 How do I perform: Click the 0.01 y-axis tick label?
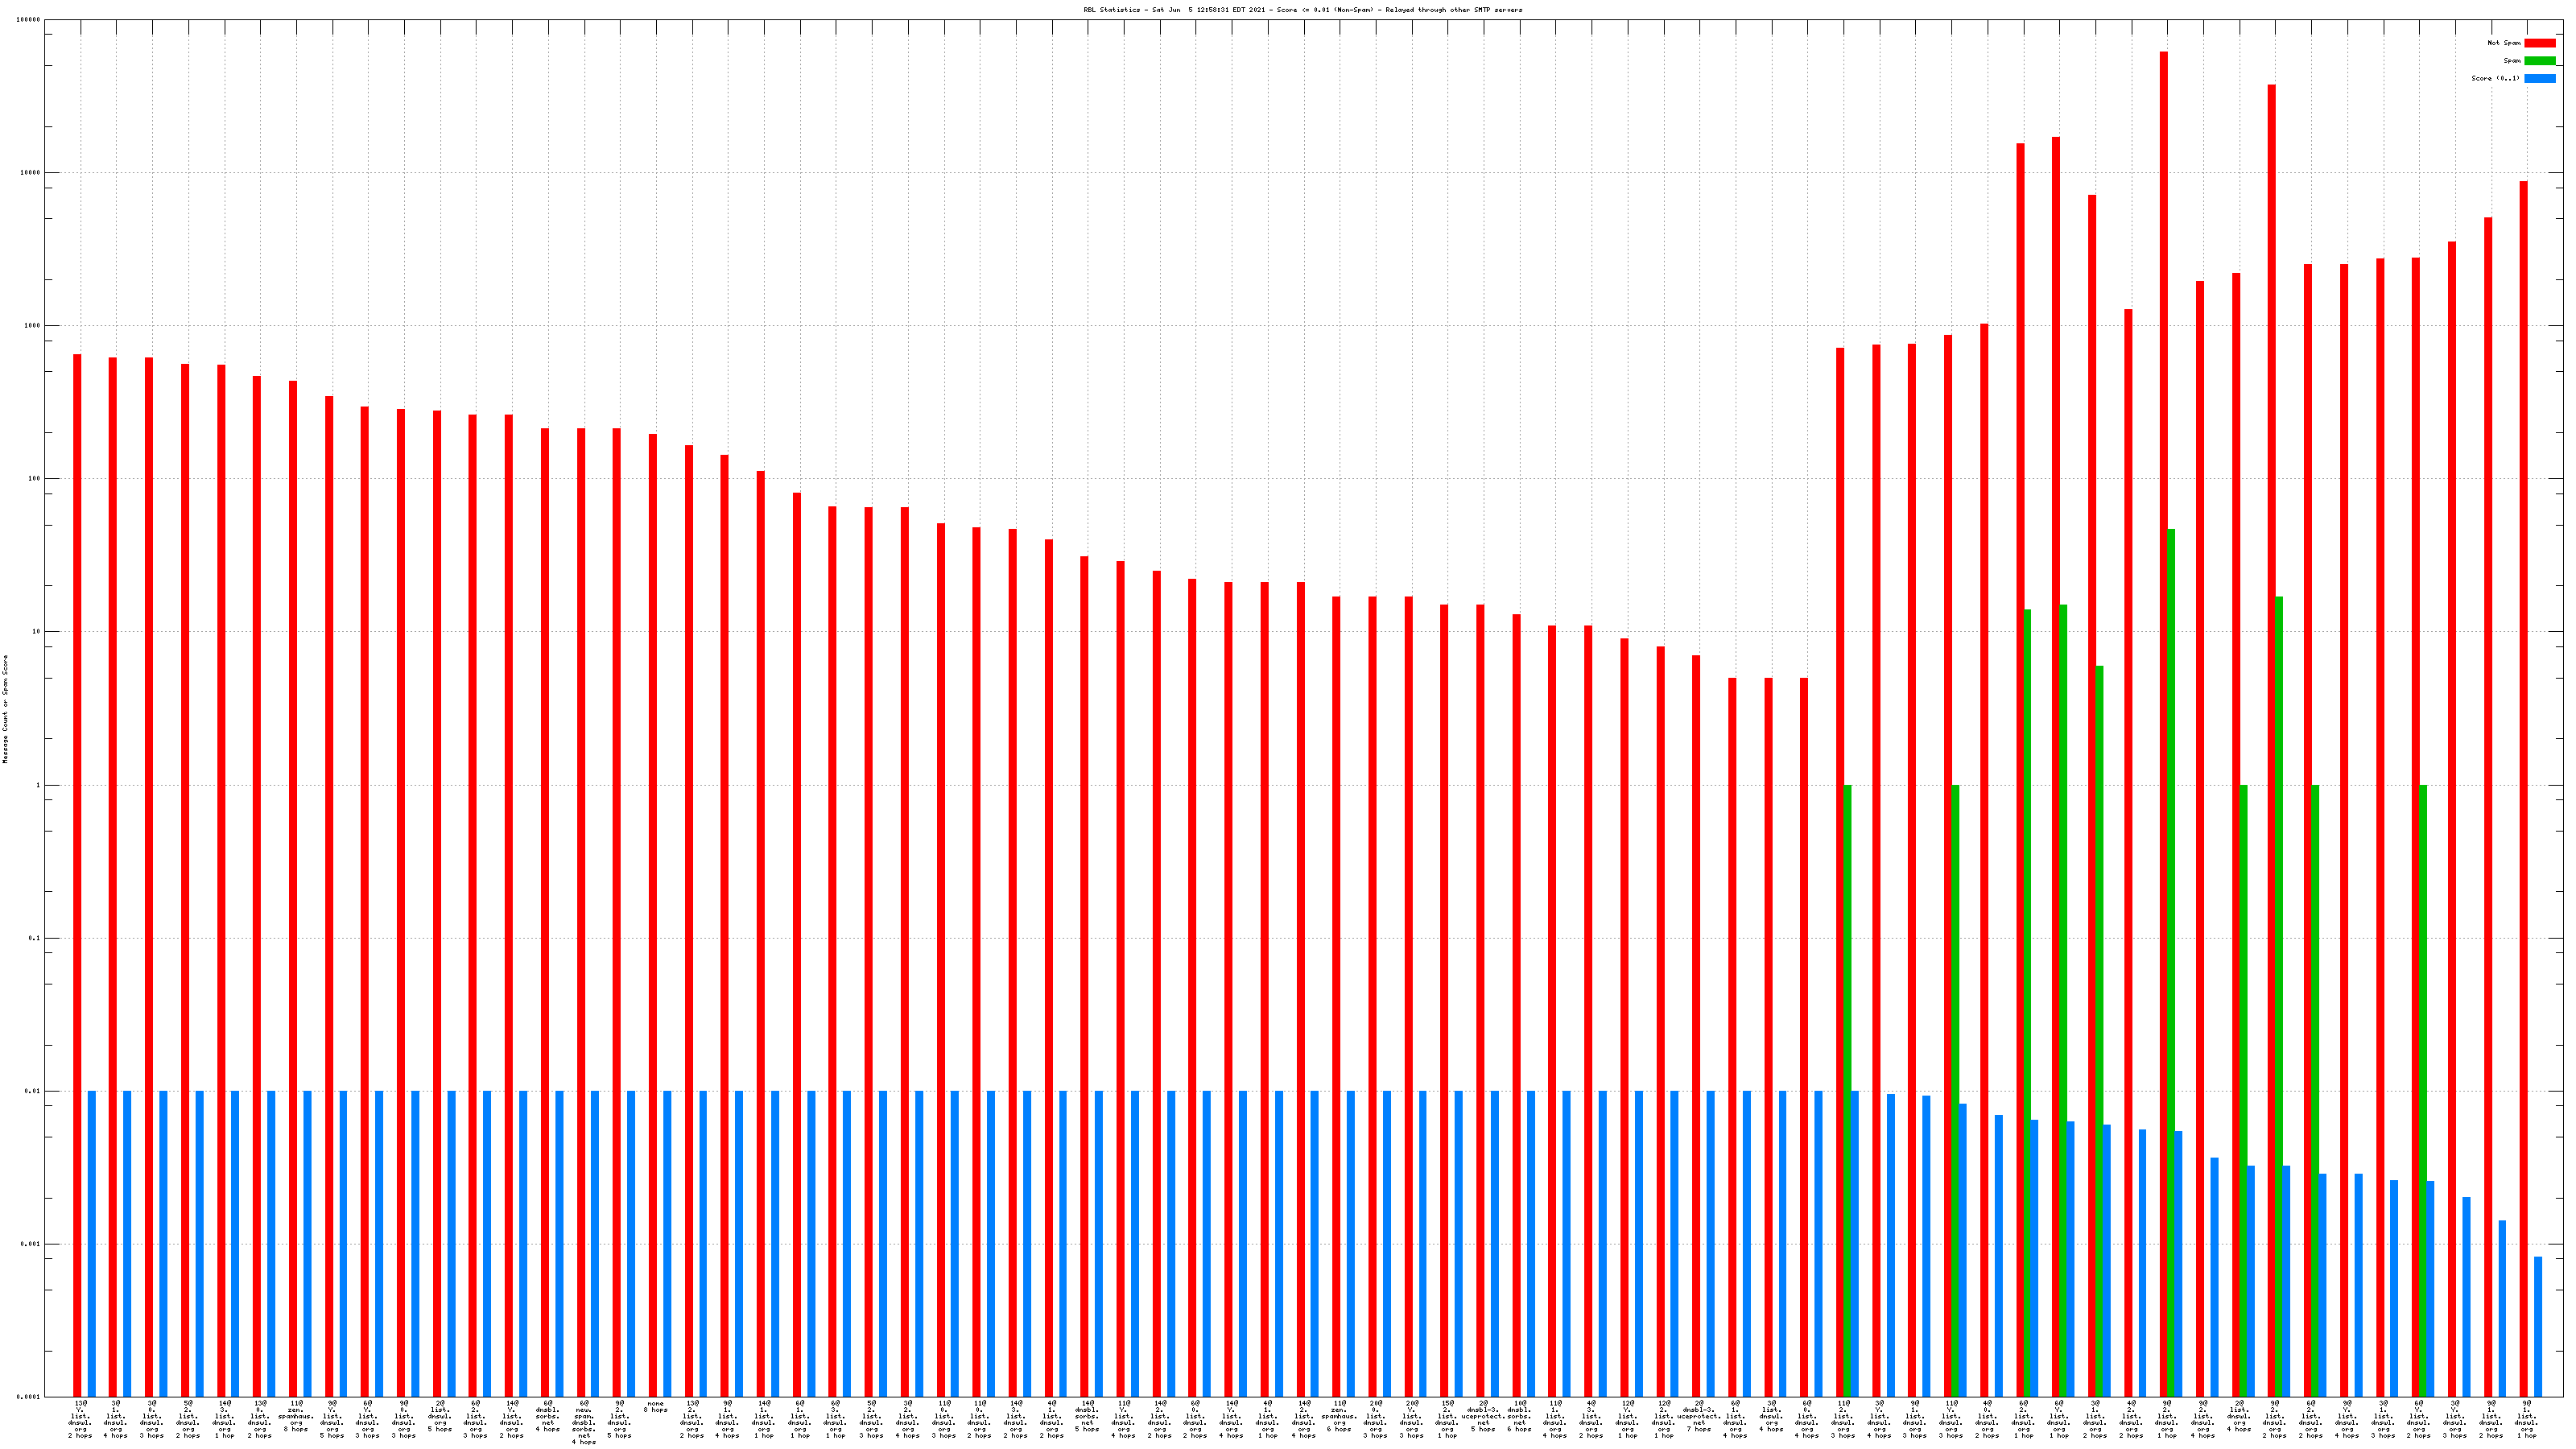33,1091
